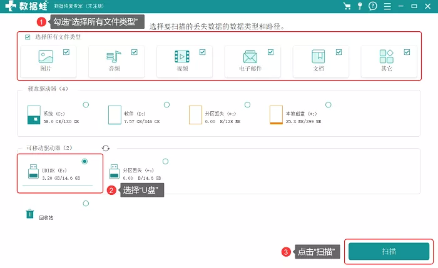438x268 pixels.
Task: Uncheck the 电子邮件 checkbox
Action: pos(271,52)
